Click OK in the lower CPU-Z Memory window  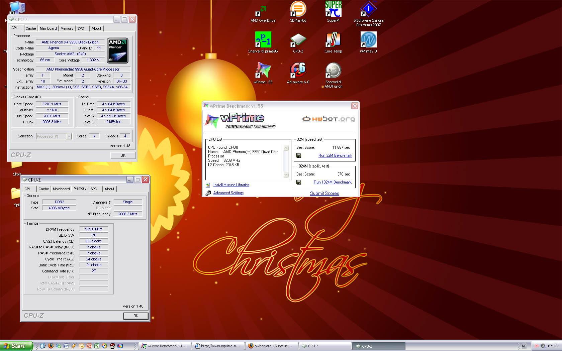tap(136, 316)
